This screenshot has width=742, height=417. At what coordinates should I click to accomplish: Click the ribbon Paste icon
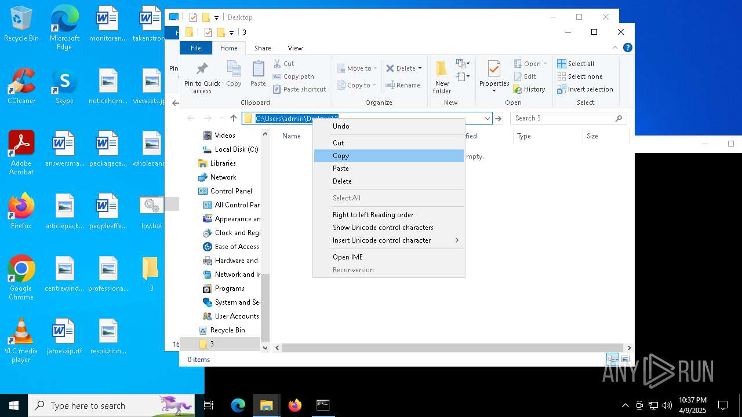(x=258, y=74)
